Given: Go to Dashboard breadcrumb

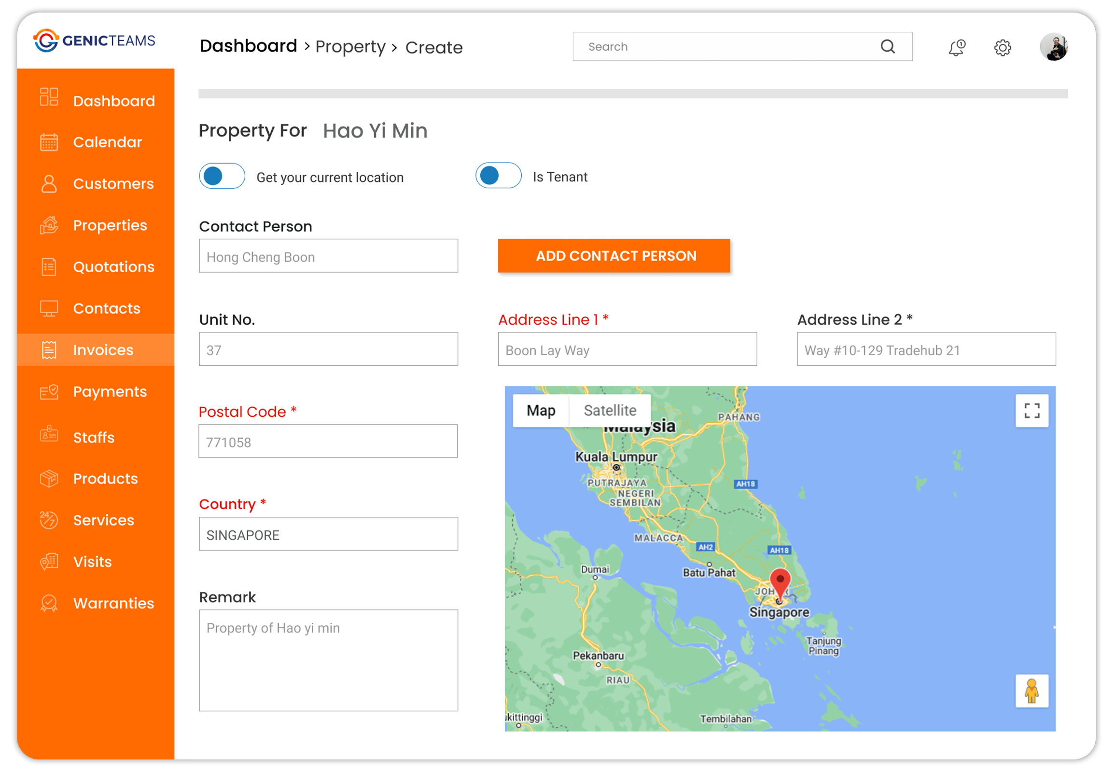Looking at the screenshot, I should pyautogui.click(x=248, y=46).
